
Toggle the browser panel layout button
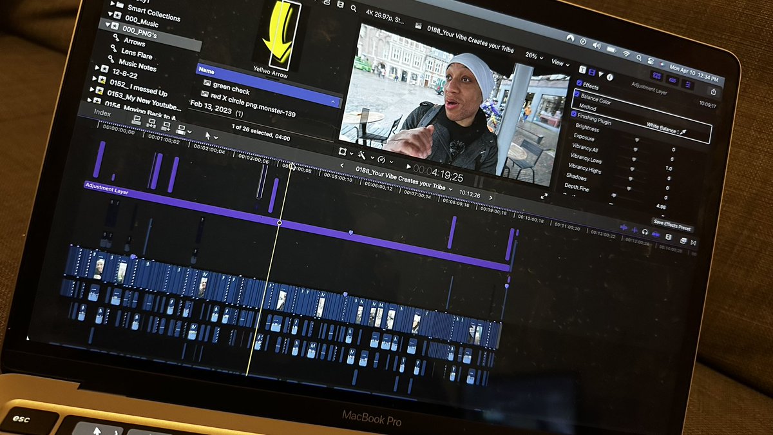click(x=658, y=76)
